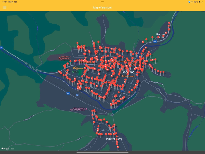Image resolution: width=205 pixels, height=154 pixels.
Task: Select the southernmost sensor pin below Mazorníkovo
Action: pos(118,147)
